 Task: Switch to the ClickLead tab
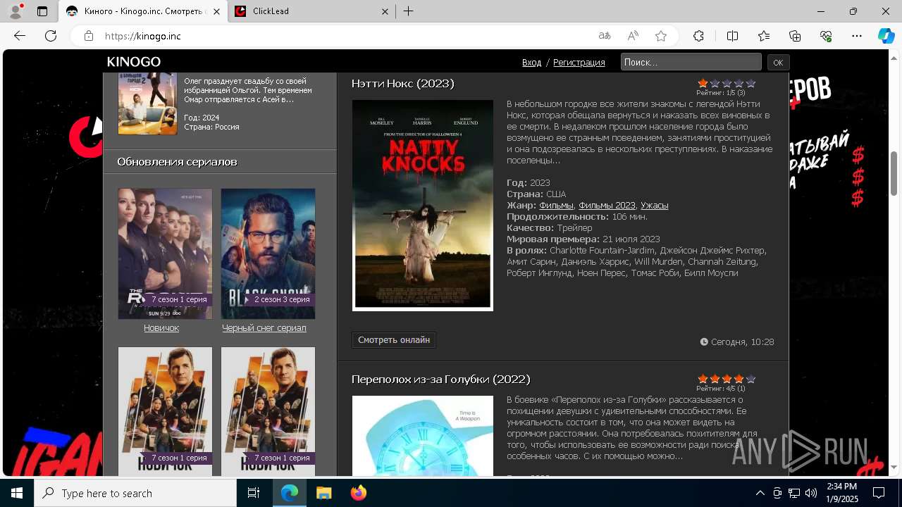(311, 11)
